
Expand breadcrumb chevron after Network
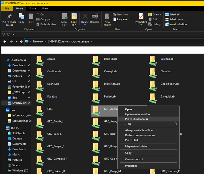tap(46, 42)
